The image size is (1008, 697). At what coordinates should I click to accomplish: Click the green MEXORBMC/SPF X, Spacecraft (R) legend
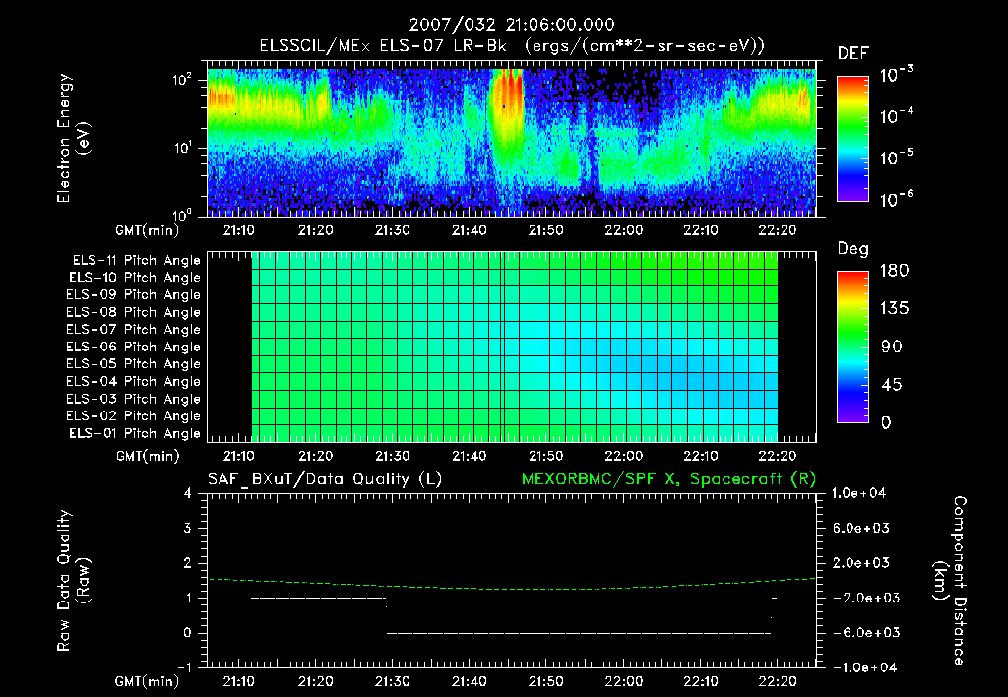pyautogui.click(x=668, y=479)
